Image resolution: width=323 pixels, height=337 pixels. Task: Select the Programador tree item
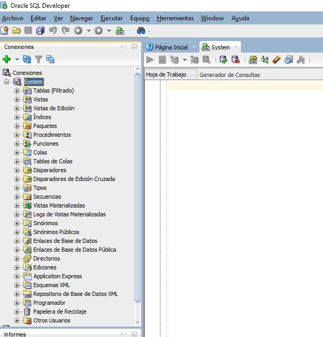(x=49, y=303)
